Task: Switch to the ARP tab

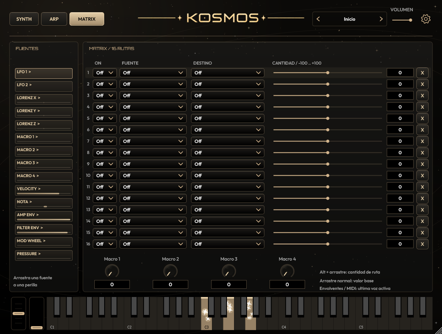Action: (x=54, y=19)
